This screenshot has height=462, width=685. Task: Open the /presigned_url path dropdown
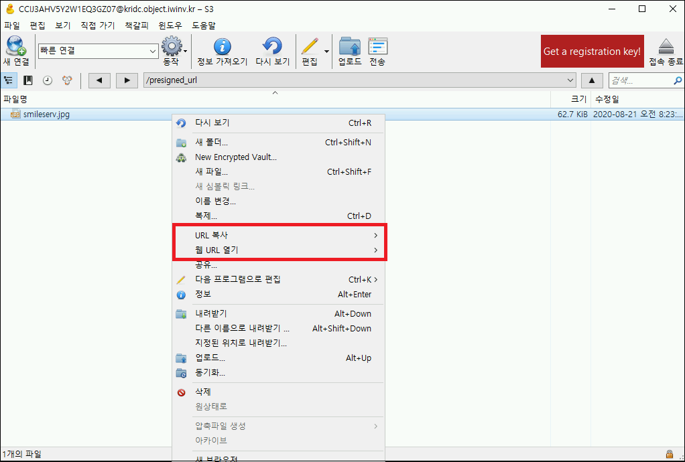(x=570, y=80)
